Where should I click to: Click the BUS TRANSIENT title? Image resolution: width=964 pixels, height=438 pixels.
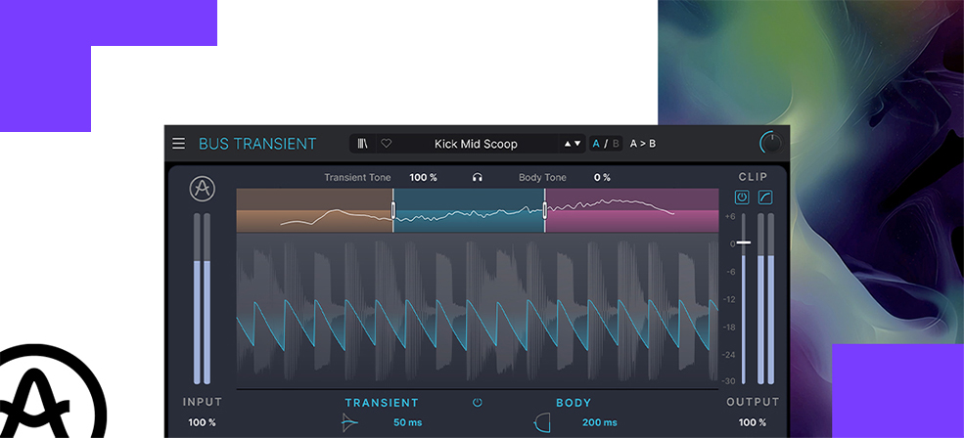coord(257,144)
